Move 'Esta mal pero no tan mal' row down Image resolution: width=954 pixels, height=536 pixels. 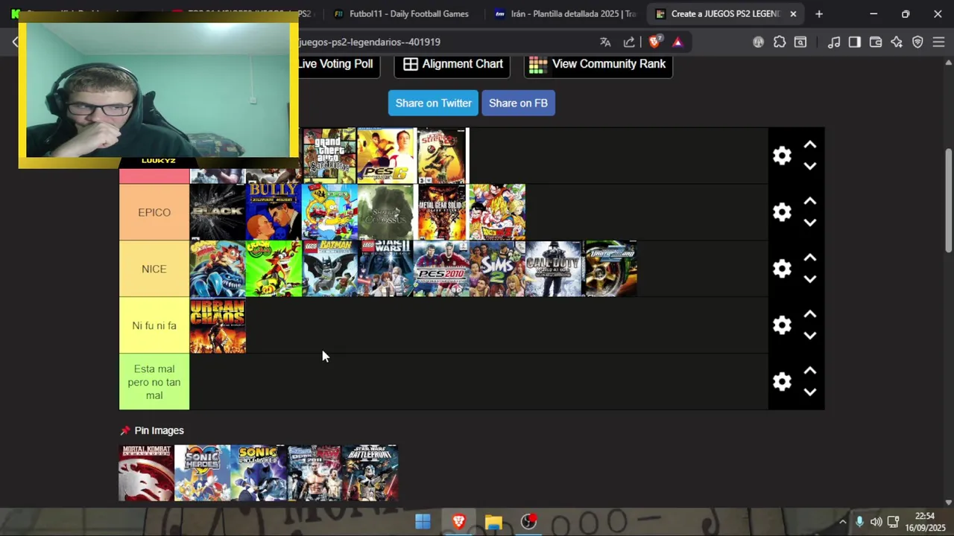810,392
